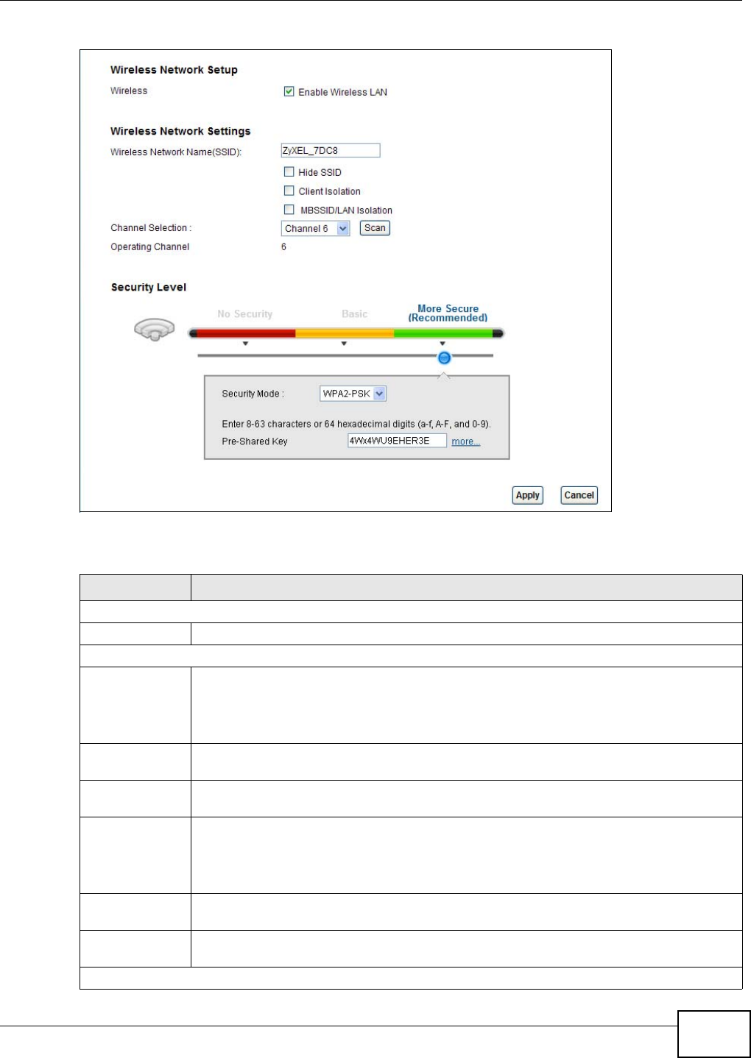Screen dimensions: 751x1058
Task: Select More Secure (Recommended) level label
Action: click(448, 313)
